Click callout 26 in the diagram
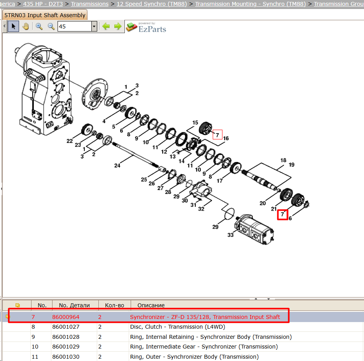Screen dimensions: 364x361 (152, 183)
